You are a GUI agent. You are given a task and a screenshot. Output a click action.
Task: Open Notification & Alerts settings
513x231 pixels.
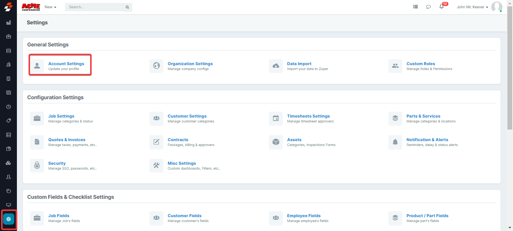(x=427, y=140)
